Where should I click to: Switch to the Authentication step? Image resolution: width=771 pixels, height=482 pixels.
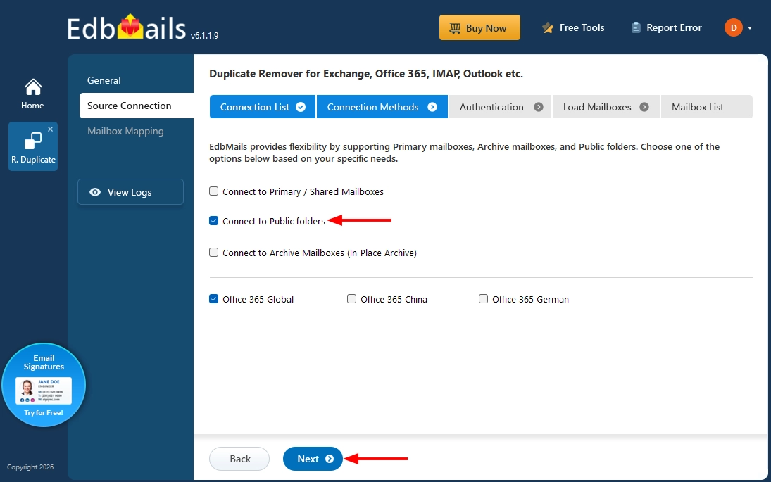(501, 107)
